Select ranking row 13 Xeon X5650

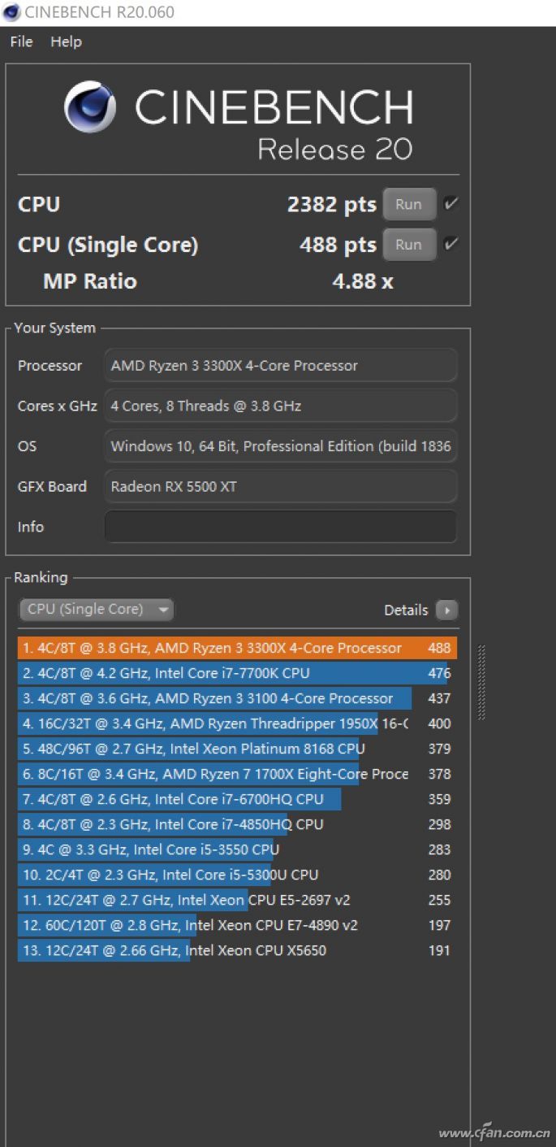click(237, 950)
